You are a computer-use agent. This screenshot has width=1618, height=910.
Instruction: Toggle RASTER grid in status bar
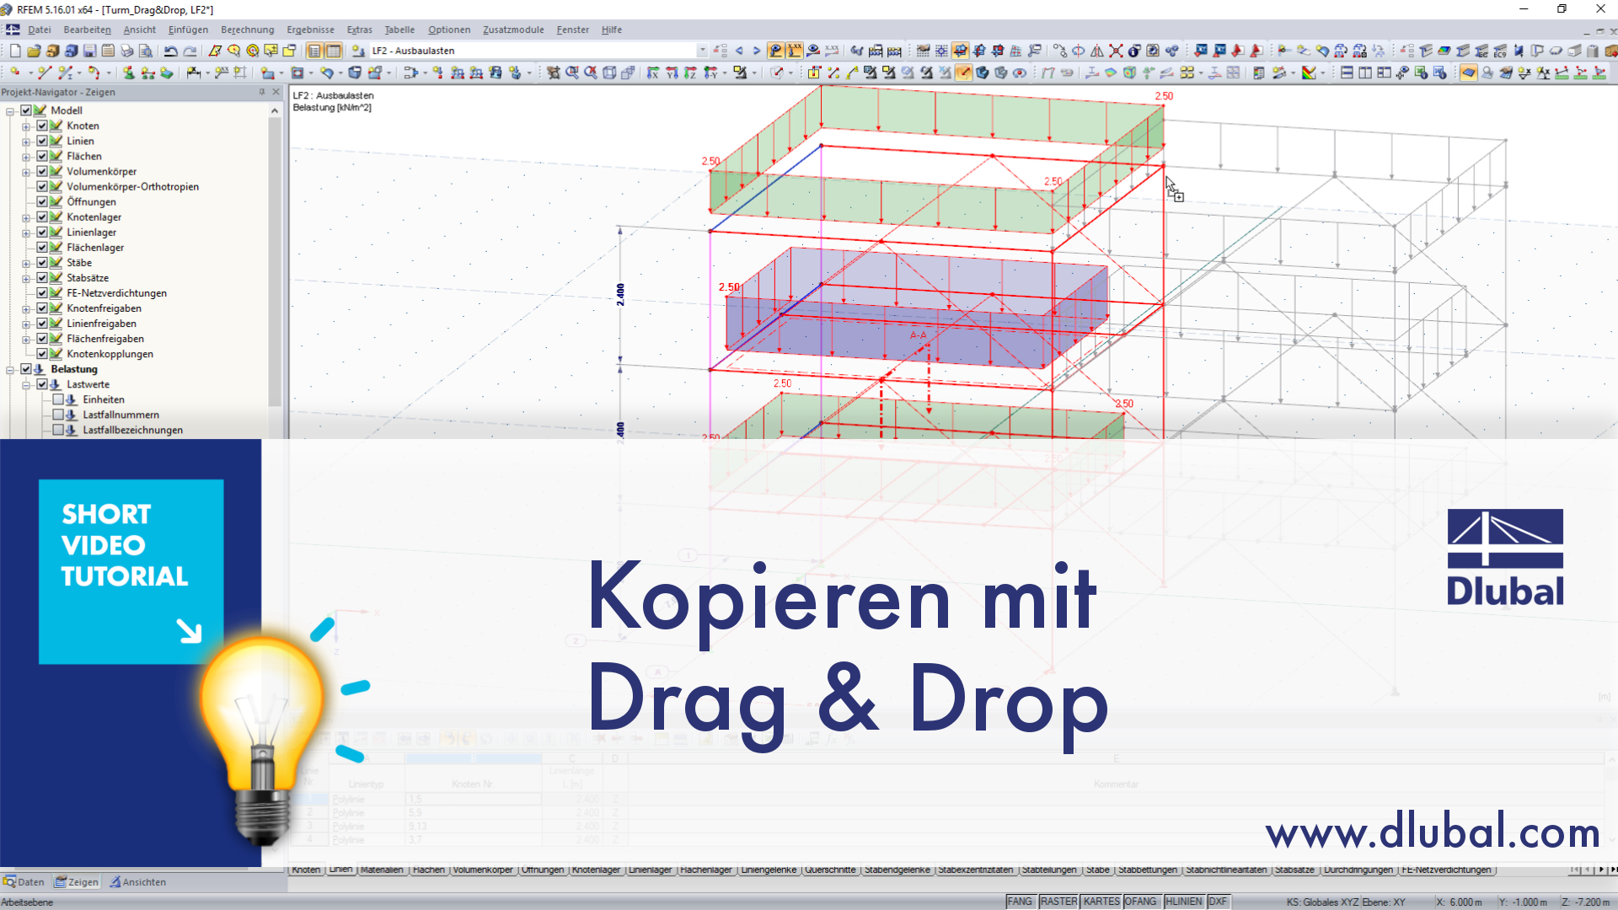coord(1058,902)
